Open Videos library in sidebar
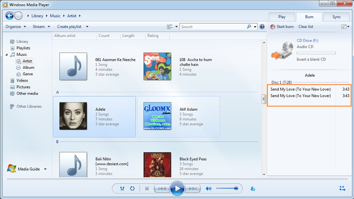Viewport: 354px width, 199px height. pos(22,80)
